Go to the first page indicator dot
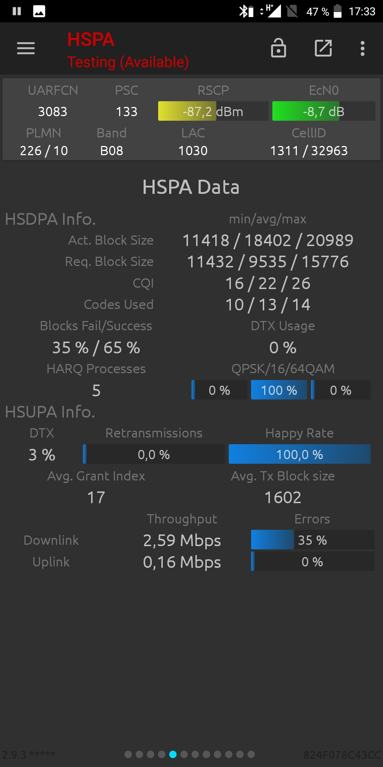 pos(128,754)
